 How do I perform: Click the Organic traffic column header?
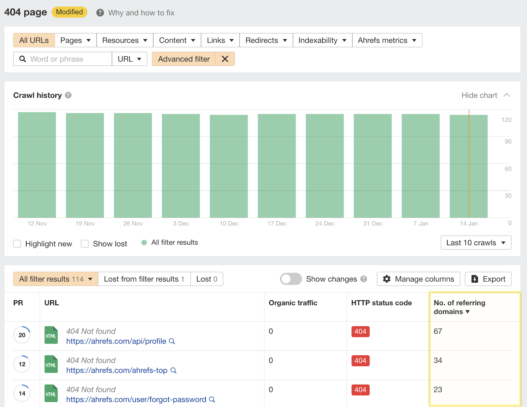(293, 303)
